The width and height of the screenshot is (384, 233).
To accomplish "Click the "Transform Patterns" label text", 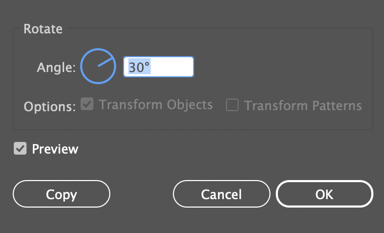I will tap(303, 105).
